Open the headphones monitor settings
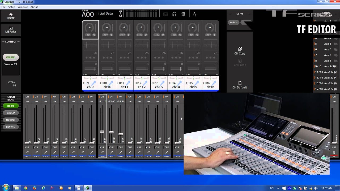This screenshot has height=191, width=340. (174, 14)
